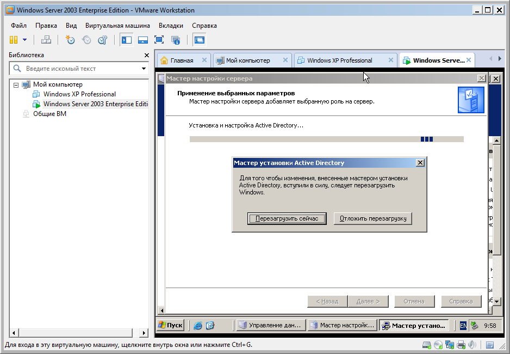This screenshot has width=510, height=354.
Task: Click the revert to snapshot icon
Action: click(86, 40)
